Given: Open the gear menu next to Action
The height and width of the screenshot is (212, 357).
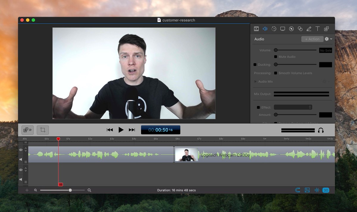Looking at the screenshot, I should click(328, 39).
